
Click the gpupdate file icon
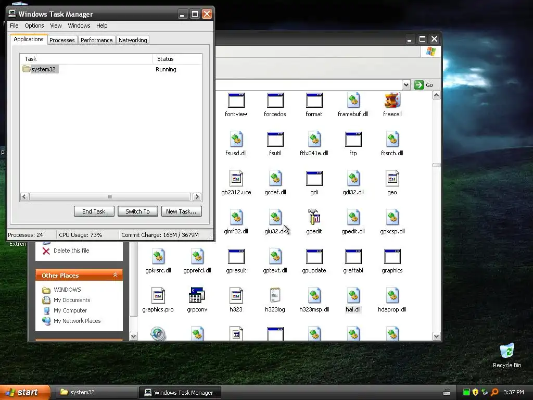(x=314, y=257)
